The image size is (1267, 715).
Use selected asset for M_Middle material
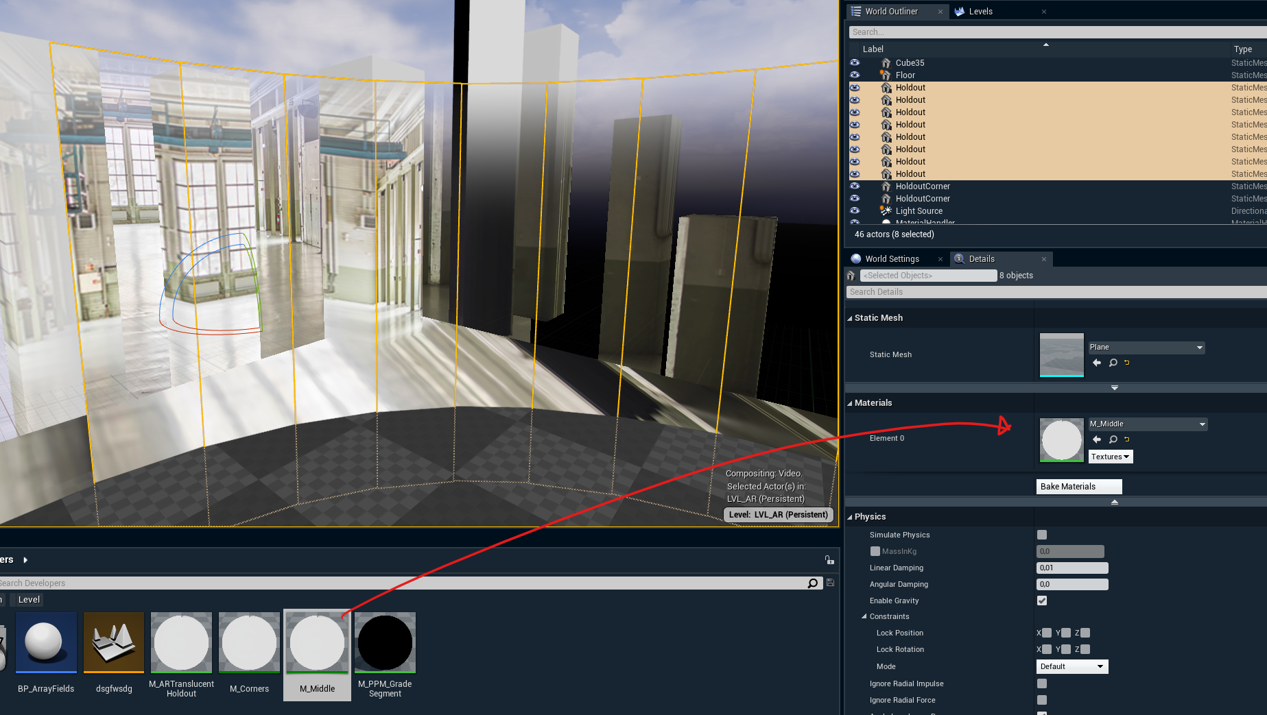pos(1096,439)
